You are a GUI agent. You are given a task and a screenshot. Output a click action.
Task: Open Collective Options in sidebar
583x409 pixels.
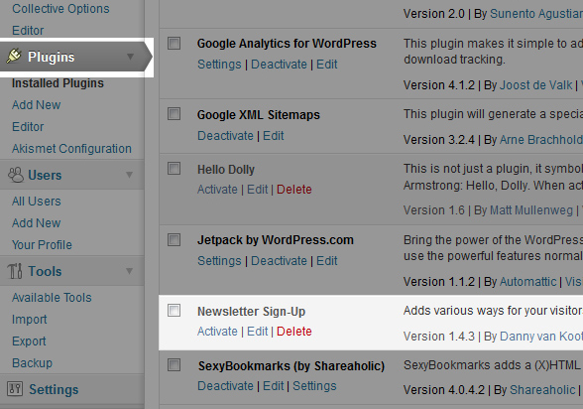pos(60,9)
